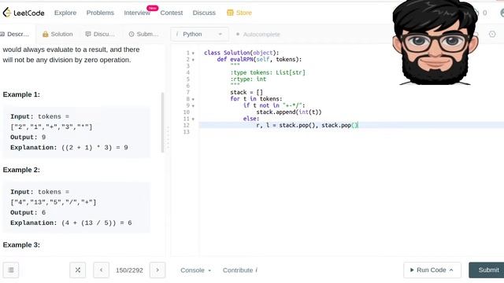Switch to the Description tab
Screen dimensions: 504x283
point(15,34)
